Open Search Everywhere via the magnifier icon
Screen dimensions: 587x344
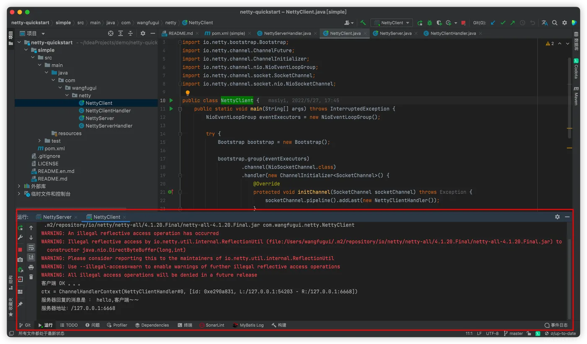555,23
